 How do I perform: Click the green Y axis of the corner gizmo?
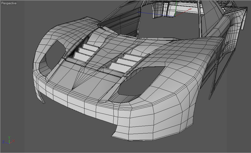[x=9, y=140]
